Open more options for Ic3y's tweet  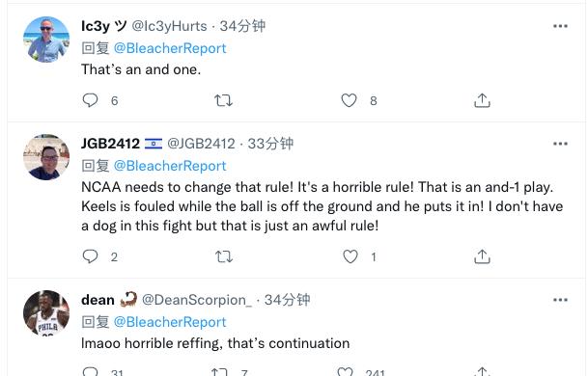click(x=560, y=26)
